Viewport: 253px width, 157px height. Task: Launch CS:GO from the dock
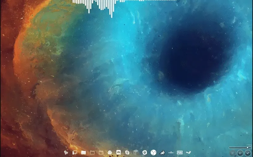[x=171, y=153]
